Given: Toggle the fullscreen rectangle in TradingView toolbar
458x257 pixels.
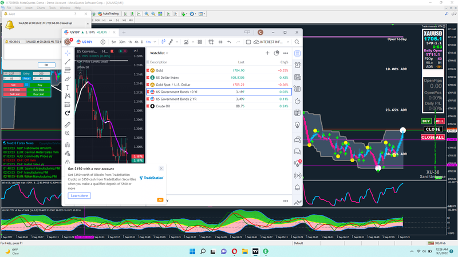Looking at the screenshot, I should [248, 42].
